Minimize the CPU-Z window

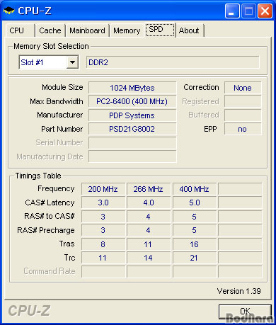232,11
